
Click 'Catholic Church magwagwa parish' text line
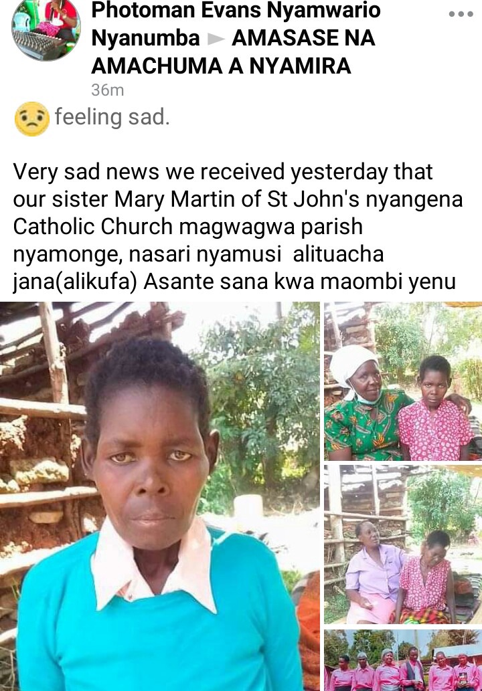[188, 227]
